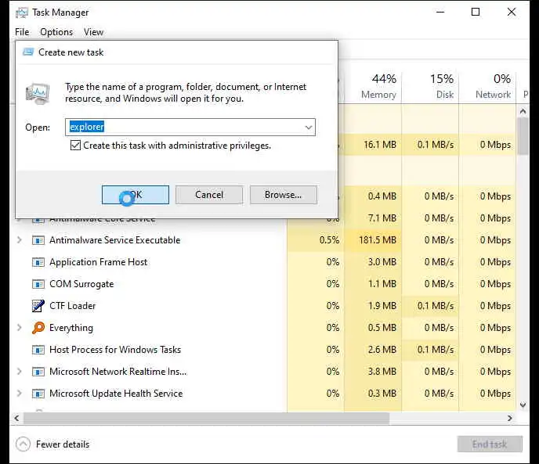The image size is (539, 464).
Task: Click the Create new task dialog title icon
Action: point(28,52)
